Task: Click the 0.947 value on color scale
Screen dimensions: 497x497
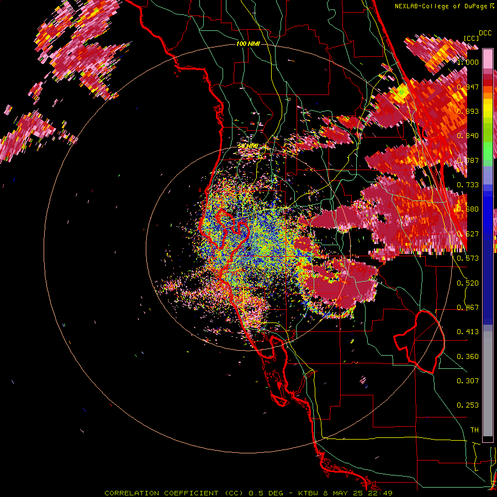Action: click(468, 87)
